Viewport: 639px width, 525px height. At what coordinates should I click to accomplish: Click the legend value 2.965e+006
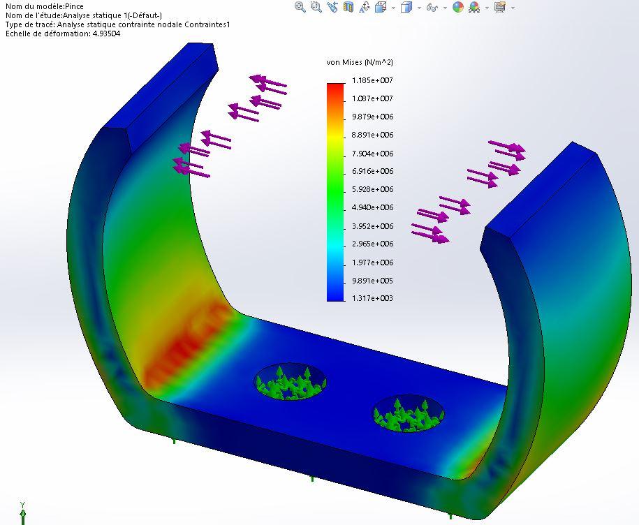click(372, 244)
